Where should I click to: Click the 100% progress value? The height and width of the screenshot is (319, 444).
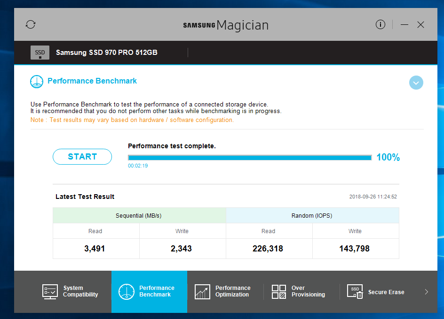tap(388, 157)
